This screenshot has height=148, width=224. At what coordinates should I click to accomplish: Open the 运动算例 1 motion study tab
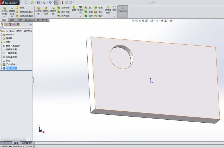(27, 143)
